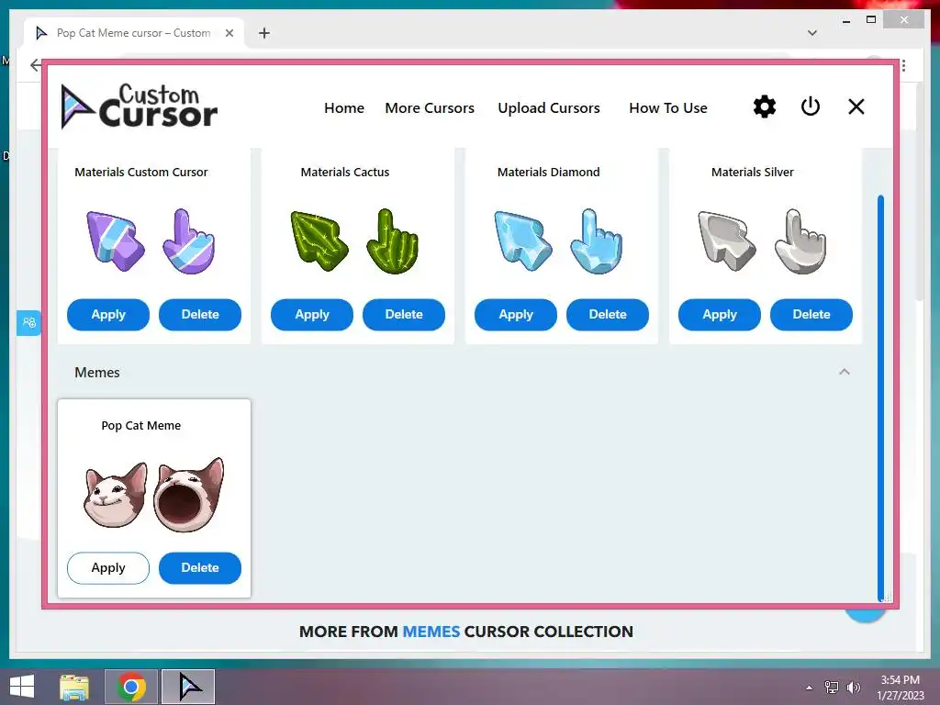Open the network tray icon
This screenshot has width=940, height=705.
[832, 688]
